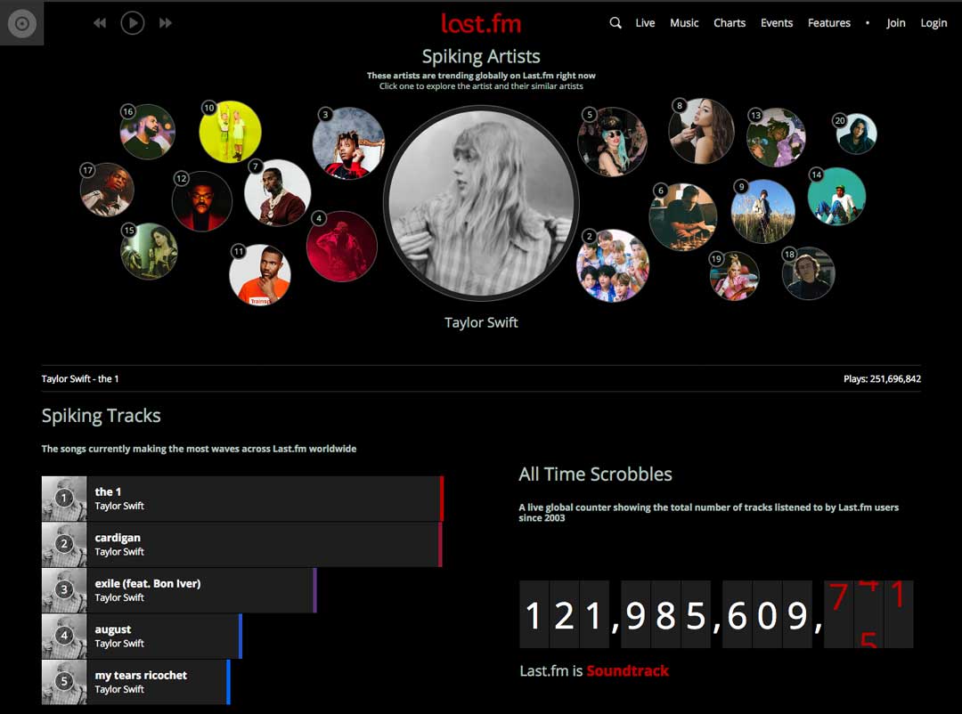
Task: Click rank 4 track thumbnail
Action: click(x=64, y=636)
